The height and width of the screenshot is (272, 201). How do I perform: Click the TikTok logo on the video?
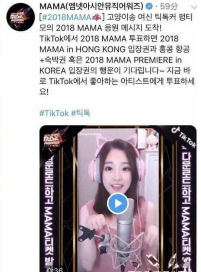(x=184, y=137)
